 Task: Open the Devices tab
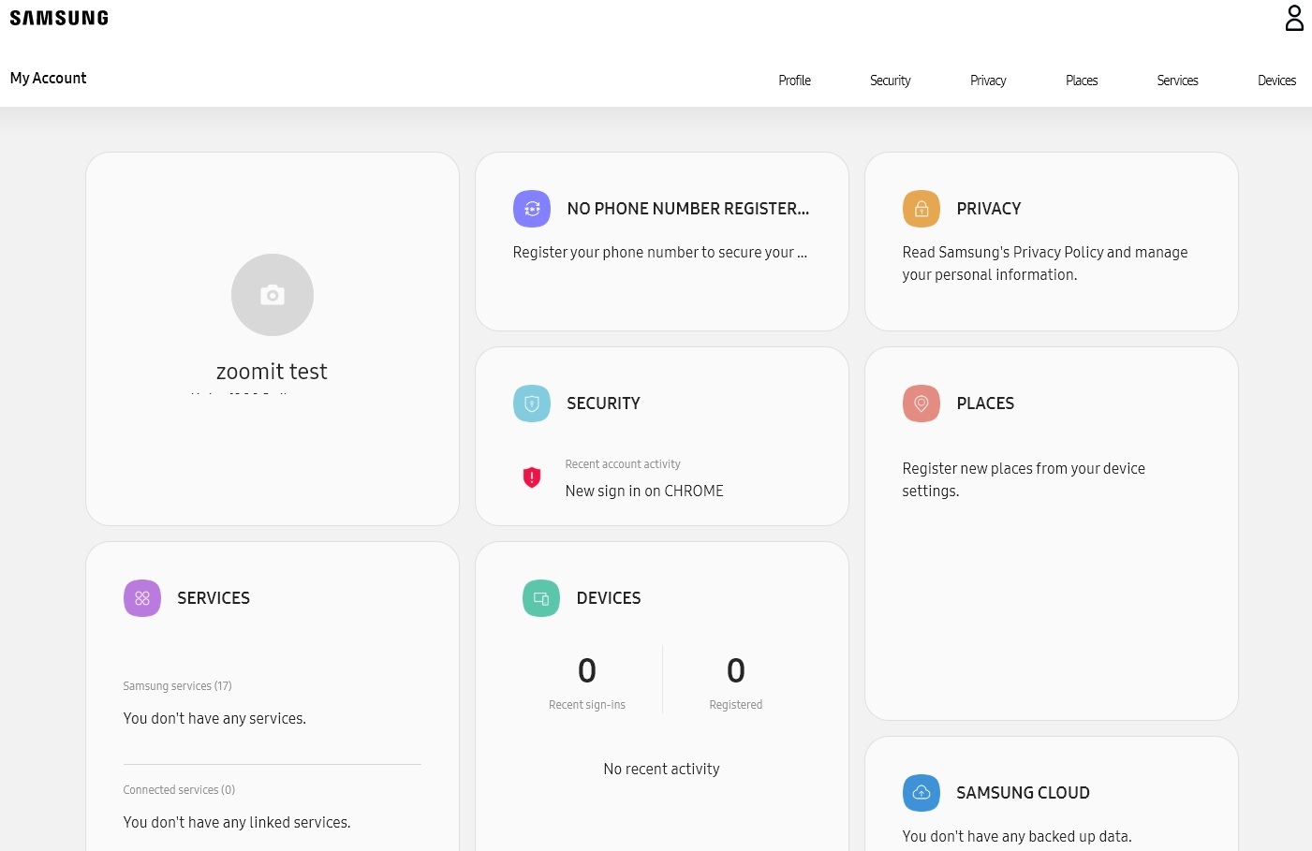pyautogui.click(x=1276, y=81)
